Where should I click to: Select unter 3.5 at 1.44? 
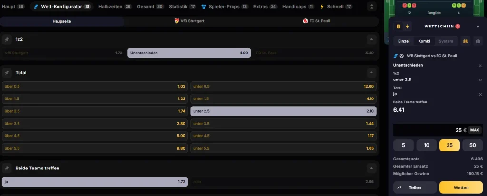pyautogui.click(x=283, y=124)
